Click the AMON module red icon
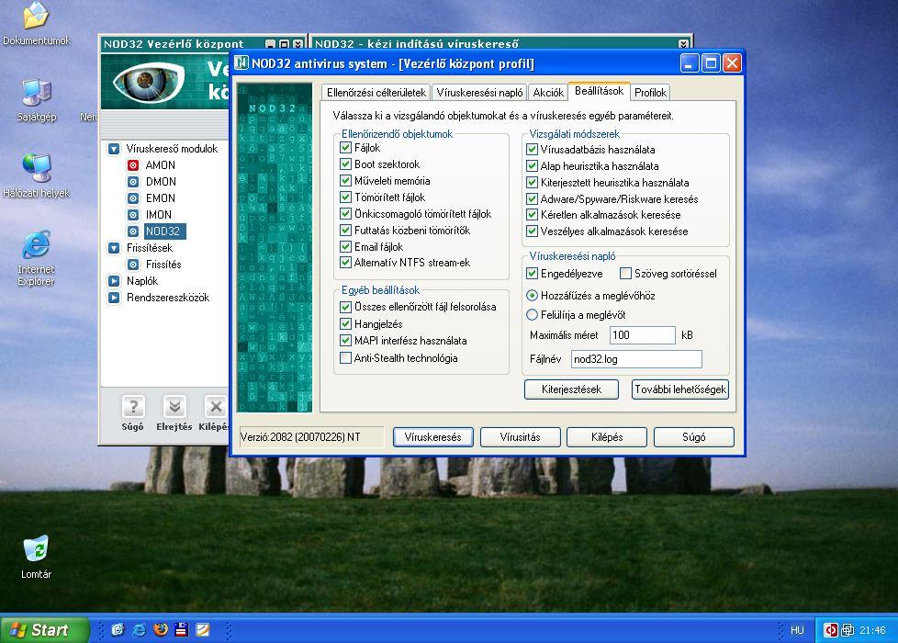 tap(133, 165)
